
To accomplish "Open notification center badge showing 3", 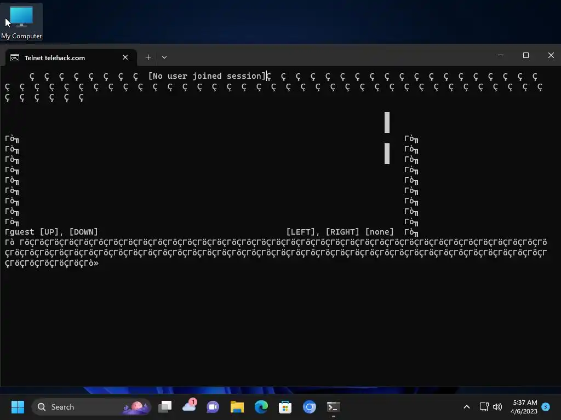I will pyautogui.click(x=546, y=406).
